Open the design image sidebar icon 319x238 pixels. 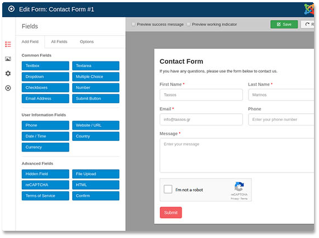click(x=8, y=59)
